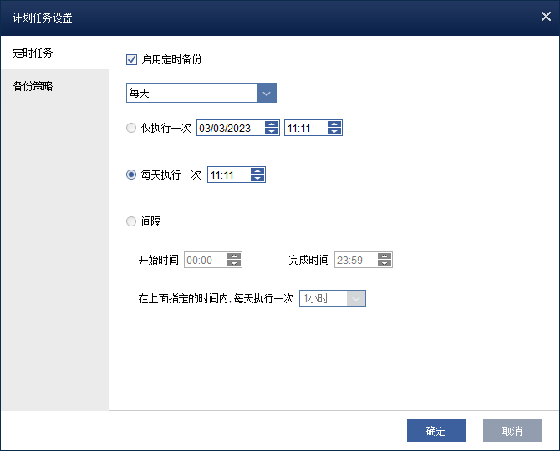560x451 pixels.
Task: Decrease the date in 仅执行一次 row
Action: tap(272, 132)
